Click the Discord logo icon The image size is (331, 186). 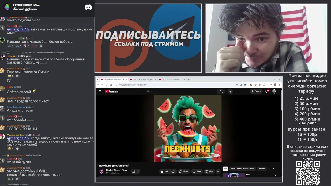pos(88,7)
